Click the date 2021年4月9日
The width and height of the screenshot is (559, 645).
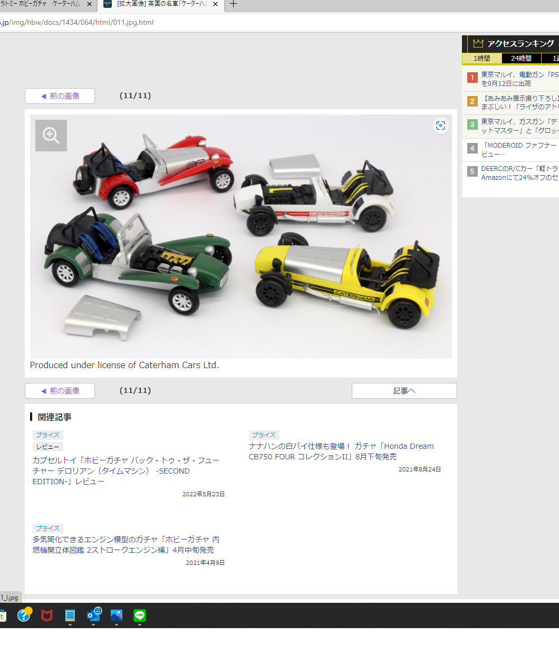point(205,563)
